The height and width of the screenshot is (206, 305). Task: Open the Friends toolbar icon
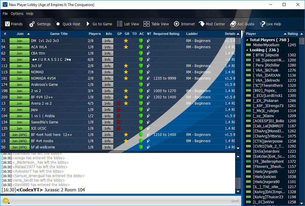pyautogui.click(x=7, y=24)
